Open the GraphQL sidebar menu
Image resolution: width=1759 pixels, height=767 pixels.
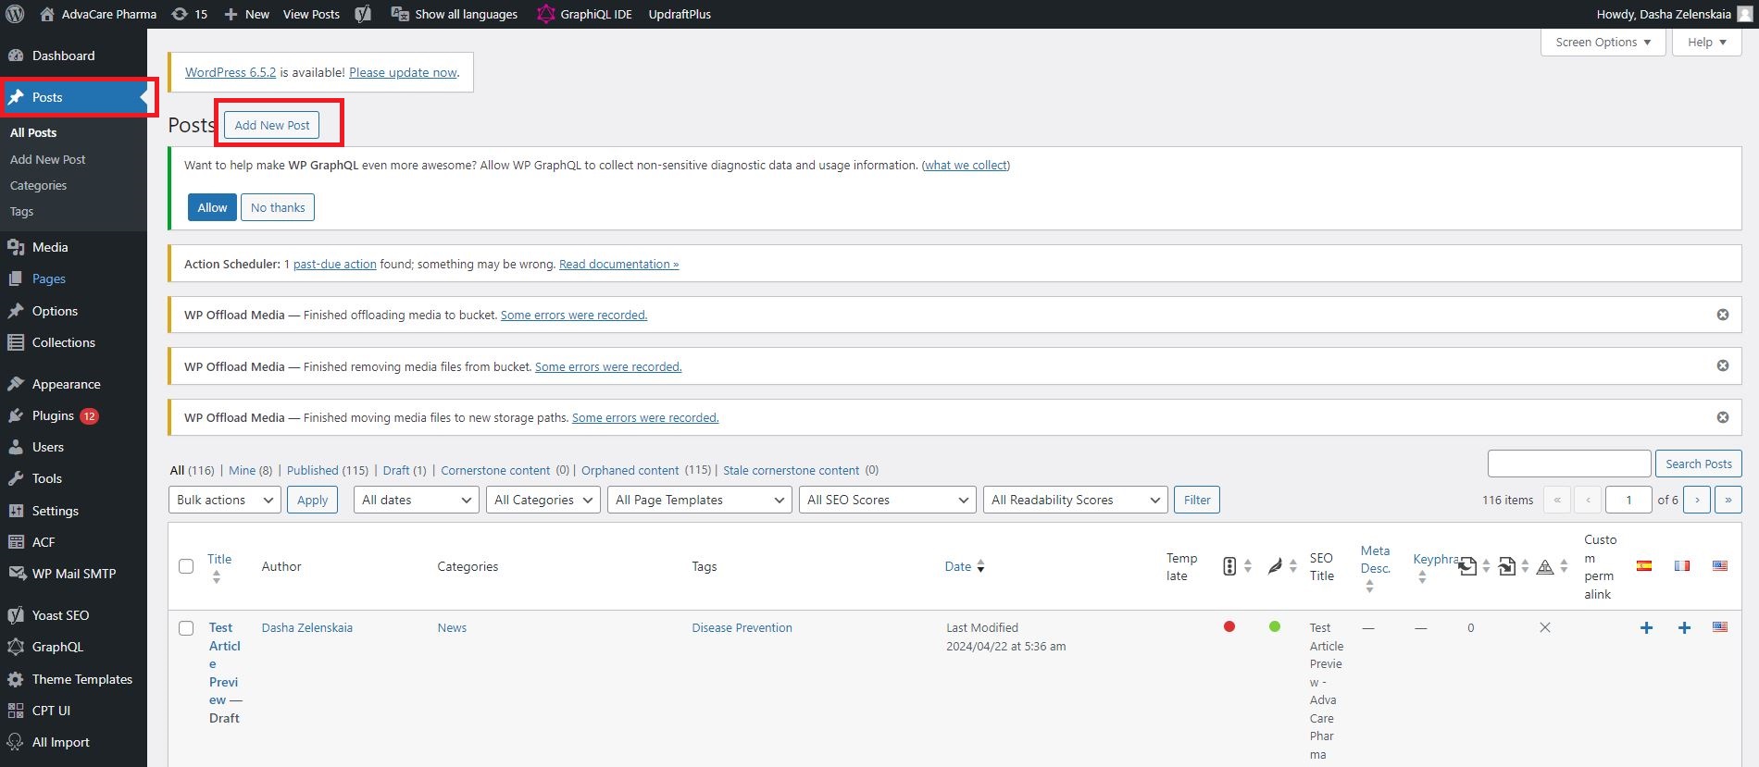pyautogui.click(x=57, y=647)
